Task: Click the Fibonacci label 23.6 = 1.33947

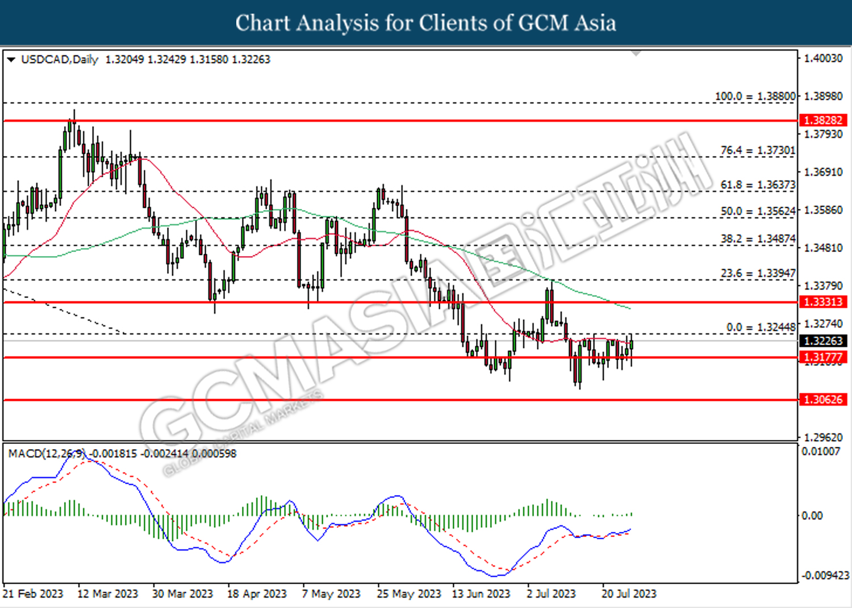Action: click(758, 274)
